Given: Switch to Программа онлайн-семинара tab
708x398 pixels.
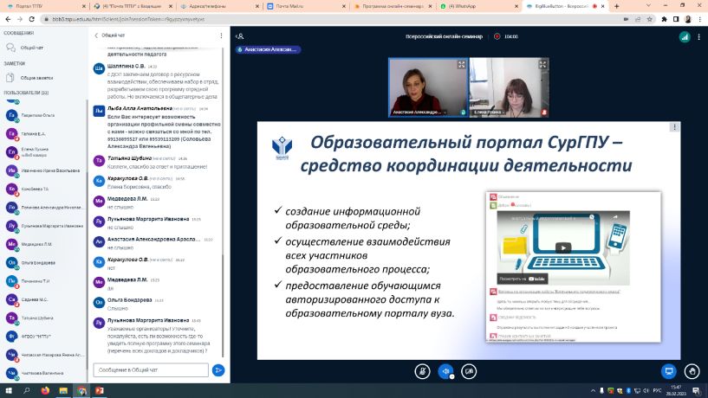Looking at the screenshot, I should tap(392, 6).
